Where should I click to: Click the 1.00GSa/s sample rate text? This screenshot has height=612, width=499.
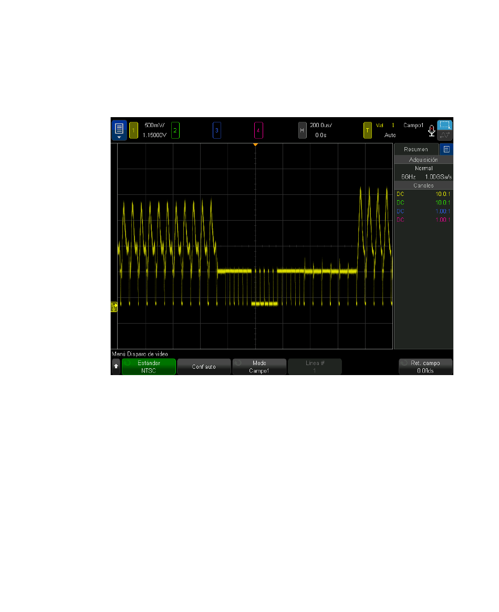438,177
